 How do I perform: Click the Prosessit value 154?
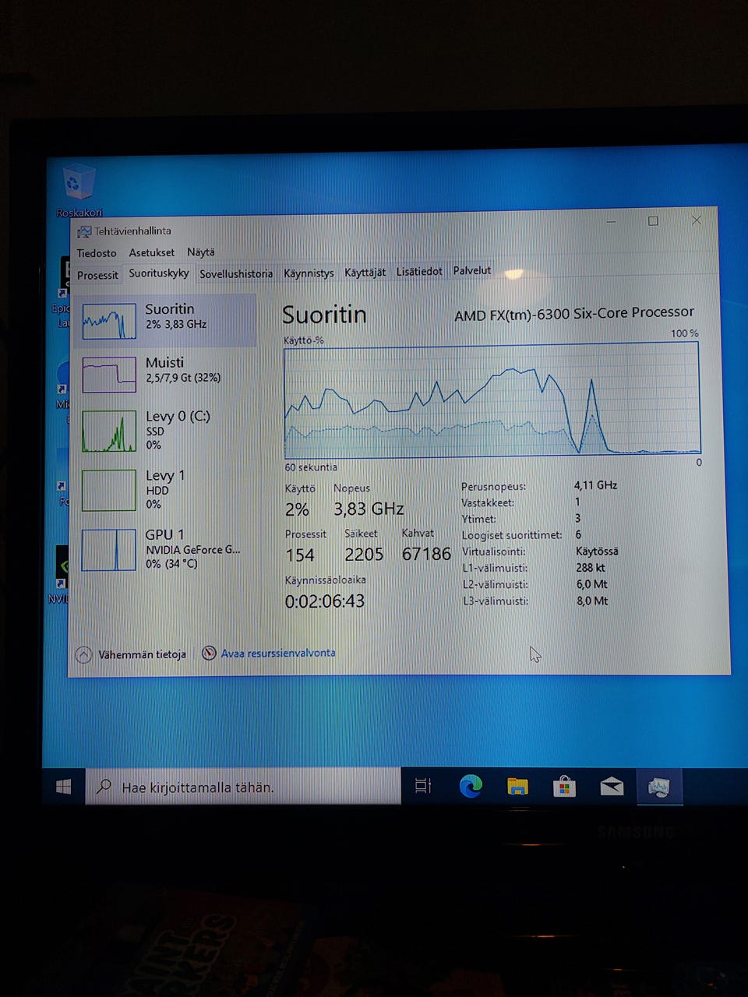coord(300,555)
